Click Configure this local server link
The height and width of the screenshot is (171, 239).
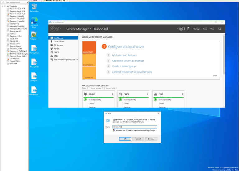pyautogui.click(x=126, y=47)
